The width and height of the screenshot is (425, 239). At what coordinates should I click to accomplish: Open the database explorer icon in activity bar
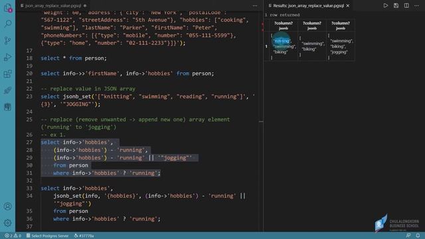click(7, 107)
